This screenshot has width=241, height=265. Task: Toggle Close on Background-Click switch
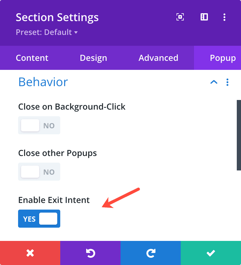click(39, 125)
